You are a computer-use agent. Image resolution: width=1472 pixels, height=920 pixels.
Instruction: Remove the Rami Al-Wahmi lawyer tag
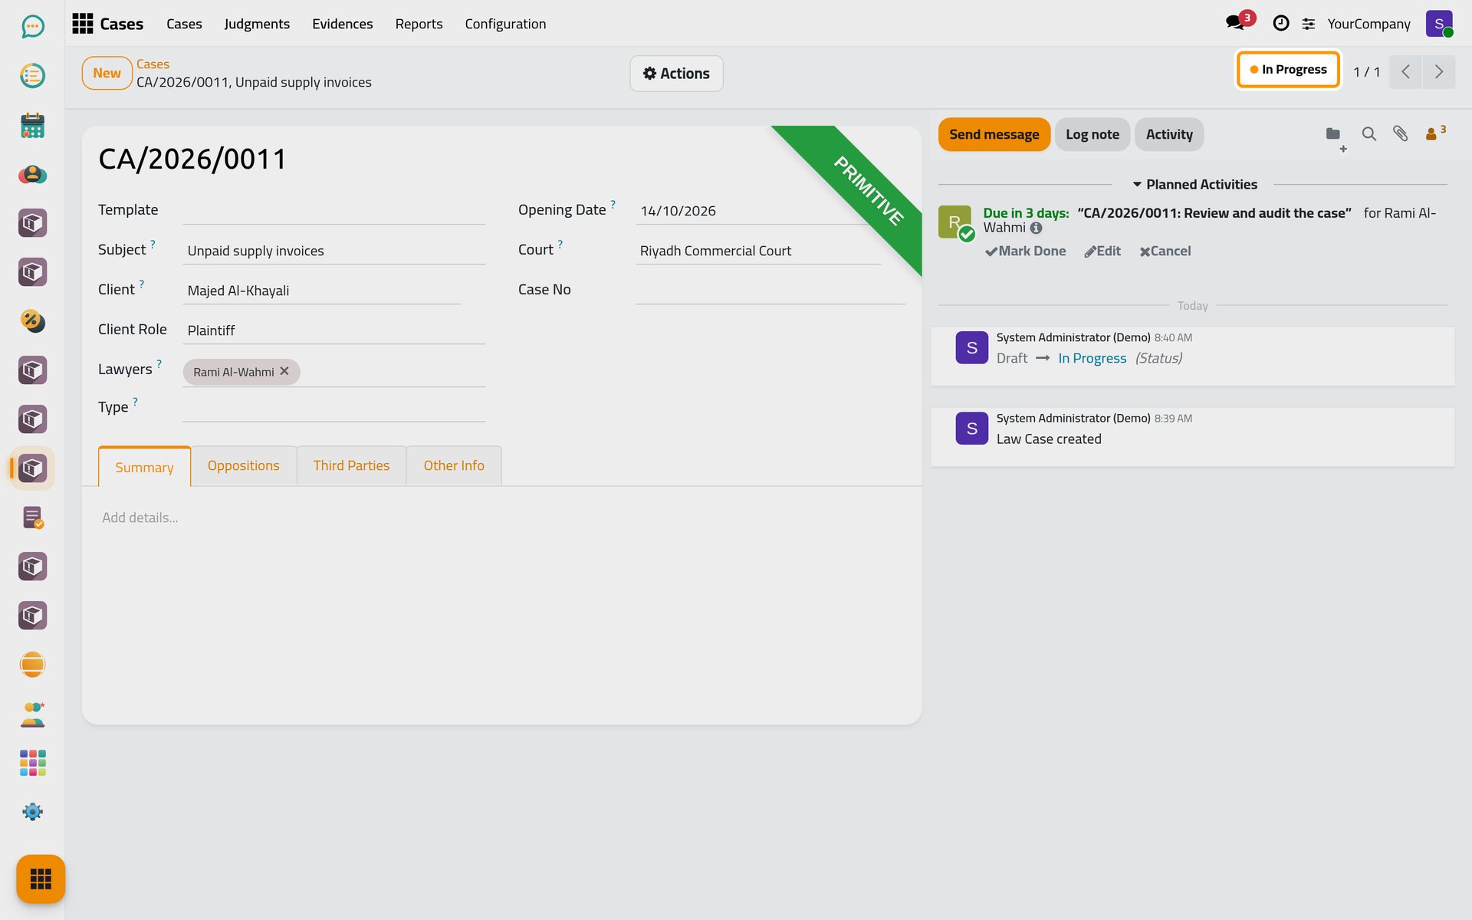[x=284, y=371]
